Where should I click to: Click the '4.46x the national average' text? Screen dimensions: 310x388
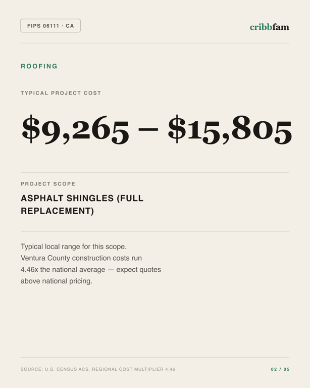pyautogui.click(x=63, y=269)
